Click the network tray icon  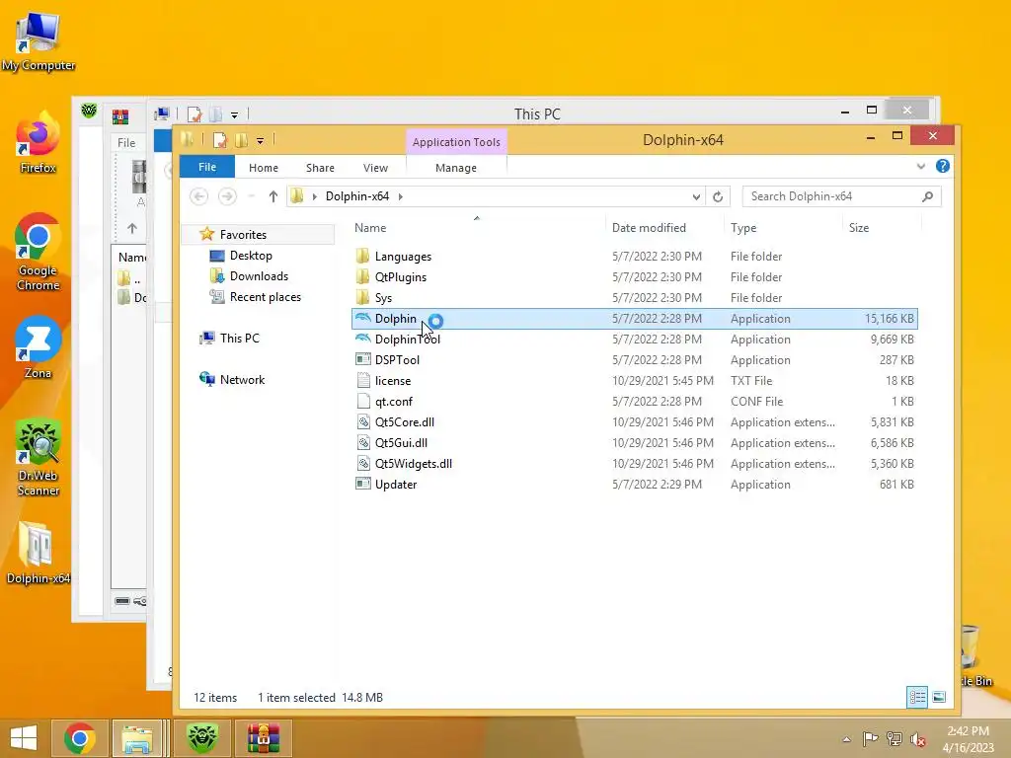[x=894, y=739]
